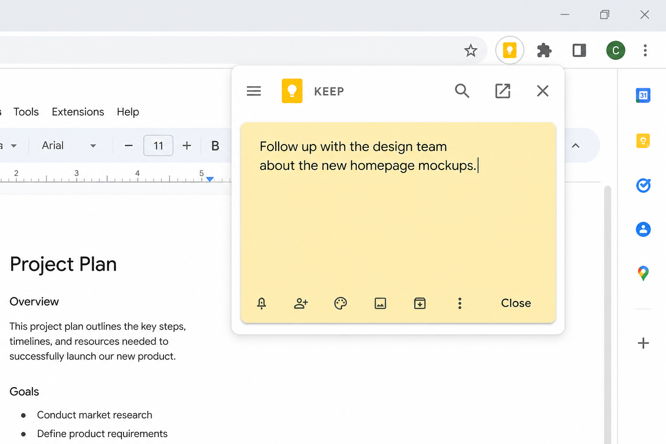Screen dimensions: 666x444
Task: Click the blue right indent ruler marker
Action: pos(210,179)
